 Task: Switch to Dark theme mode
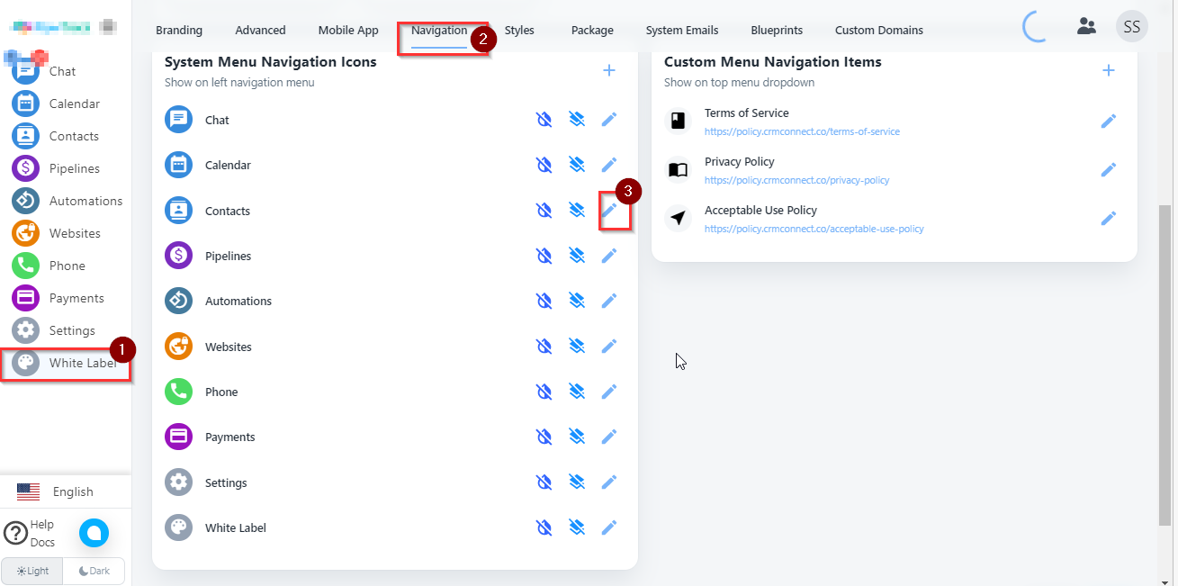(94, 571)
